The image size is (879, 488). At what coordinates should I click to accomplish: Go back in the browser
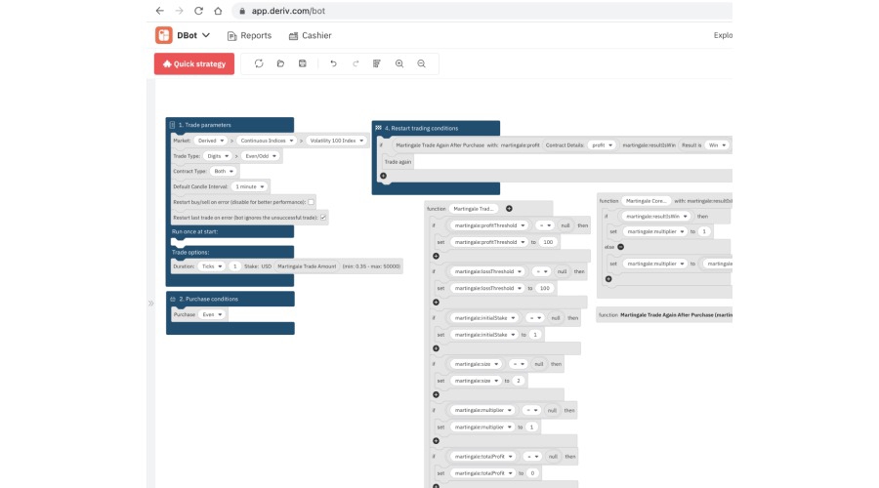click(x=160, y=11)
